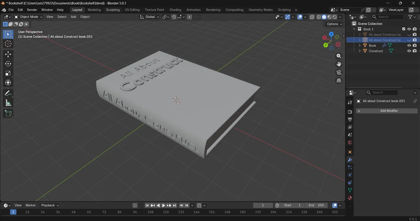
Task: Select the Modifier properties wrench icon
Action: (350, 159)
